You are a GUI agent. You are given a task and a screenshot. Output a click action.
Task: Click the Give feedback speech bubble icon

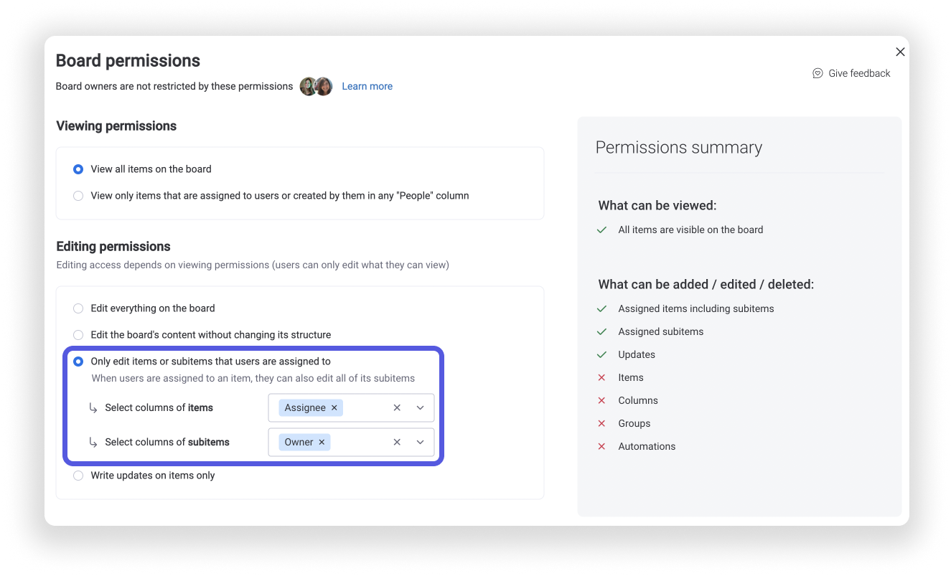(817, 72)
